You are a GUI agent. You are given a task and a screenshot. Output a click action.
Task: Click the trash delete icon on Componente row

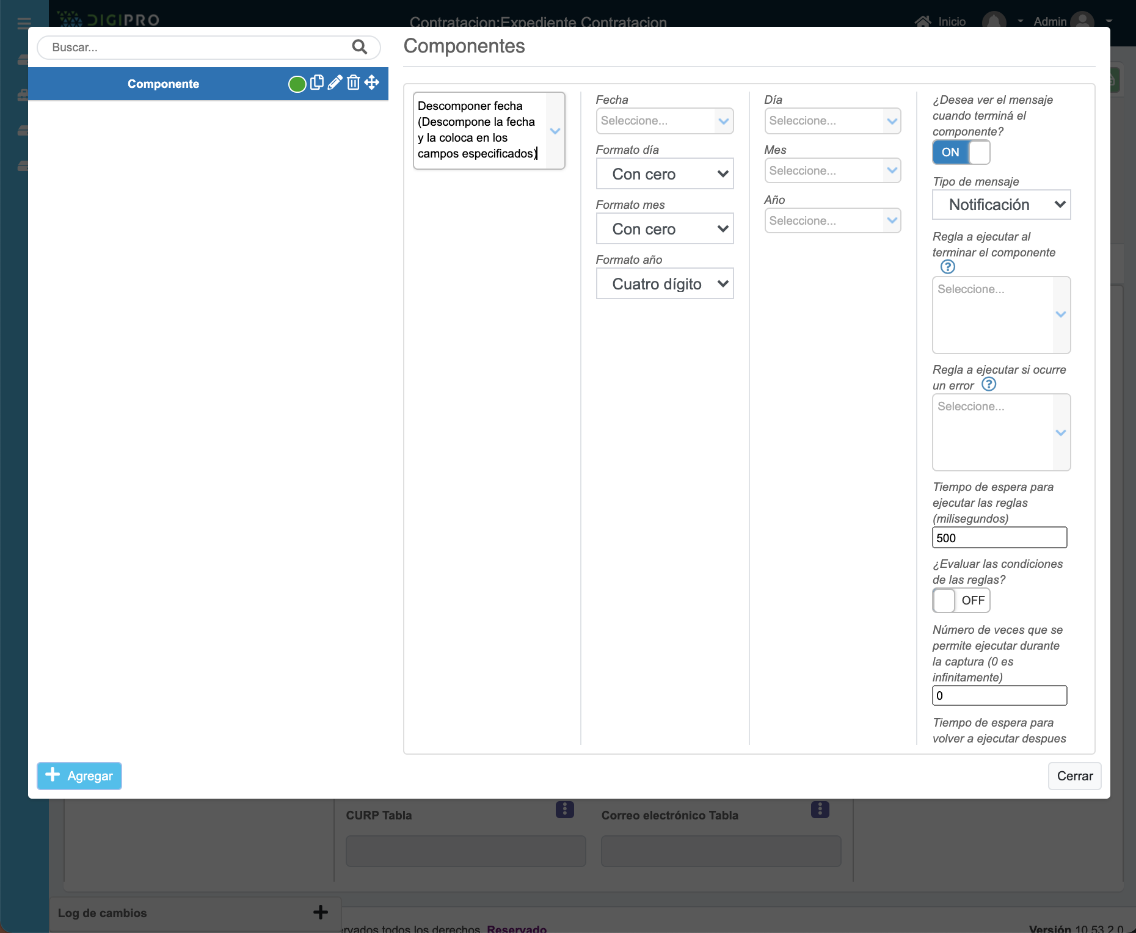coord(353,82)
